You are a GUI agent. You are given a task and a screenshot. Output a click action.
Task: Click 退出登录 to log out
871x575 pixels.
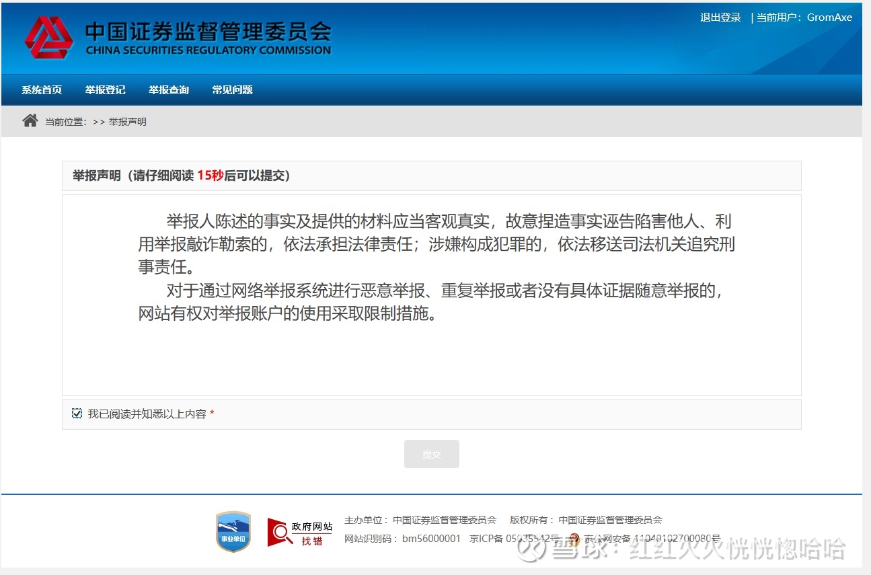point(720,17)
